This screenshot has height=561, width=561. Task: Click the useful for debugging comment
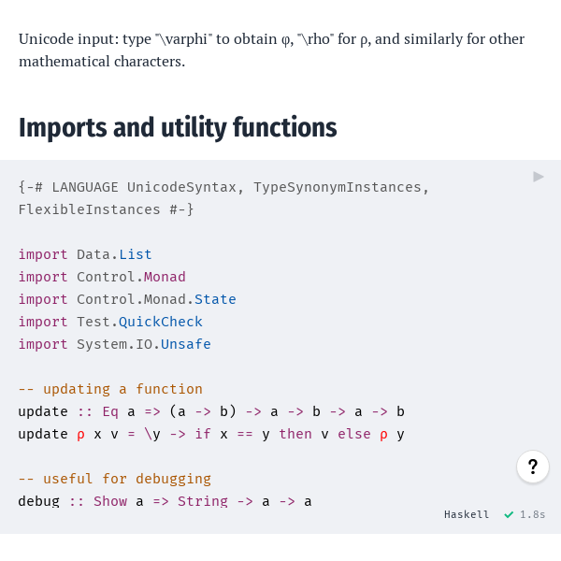tap(115, 479)
